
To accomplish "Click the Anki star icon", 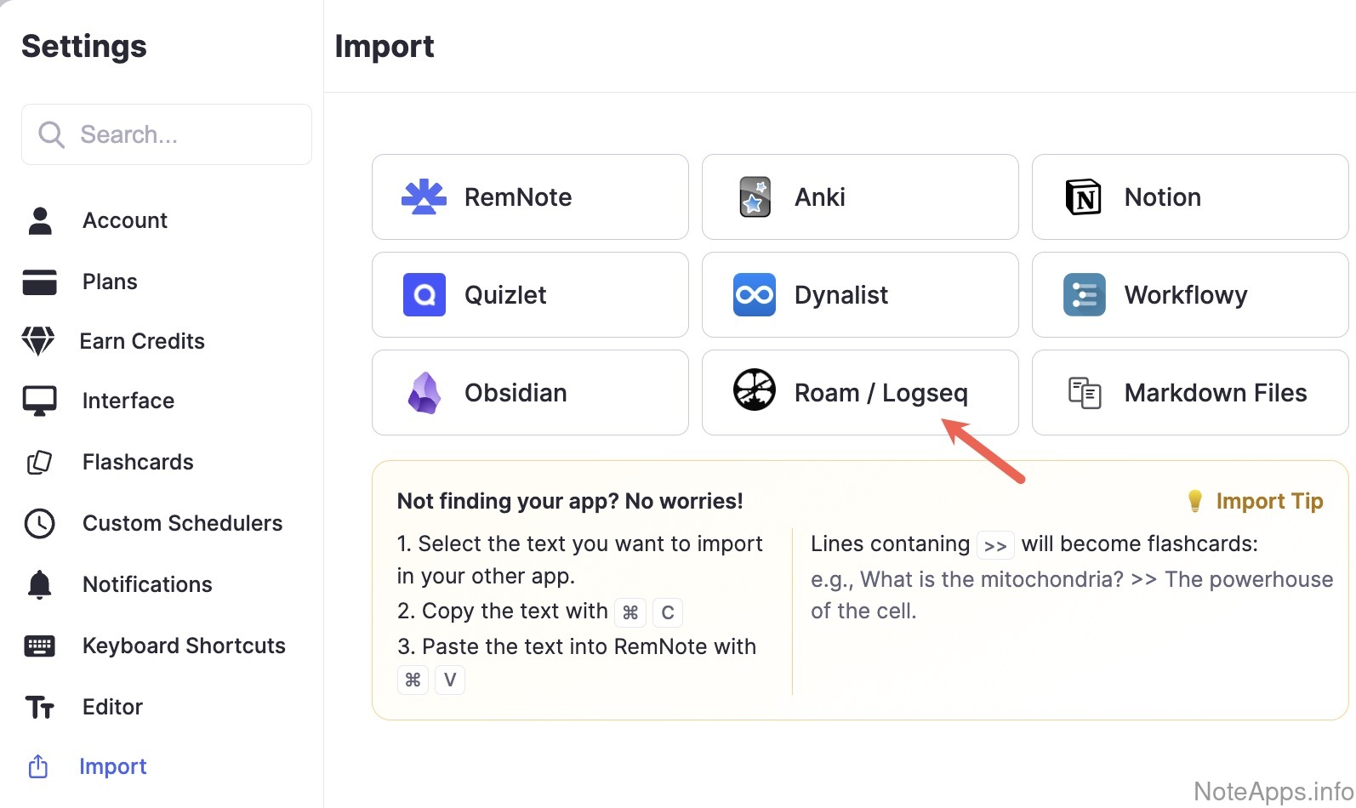I will tap(755, 197).
